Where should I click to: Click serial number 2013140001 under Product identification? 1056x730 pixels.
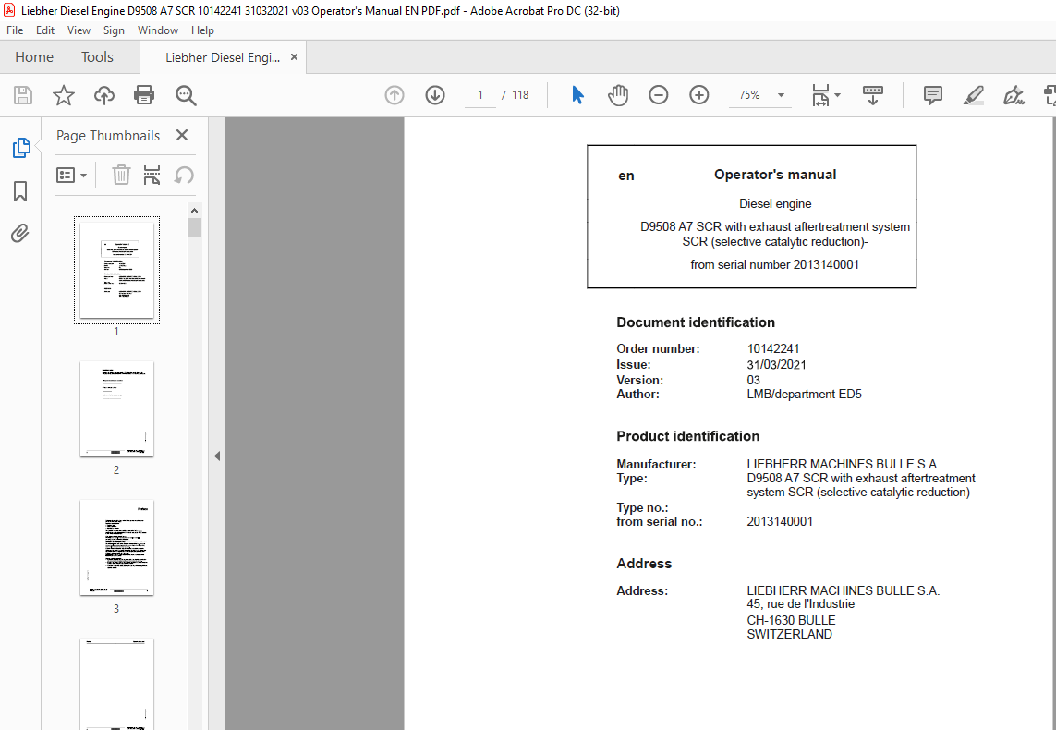click(780, 522)
